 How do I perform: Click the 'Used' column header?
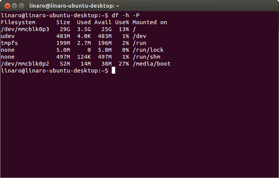[84, 22]
